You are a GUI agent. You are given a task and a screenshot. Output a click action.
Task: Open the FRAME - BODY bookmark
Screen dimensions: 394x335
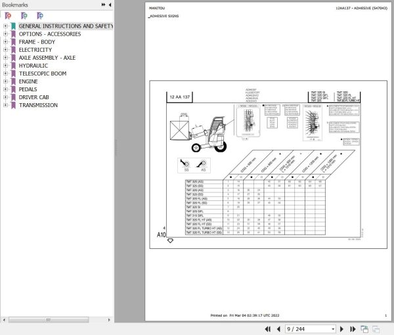click(x=37, y=42)
